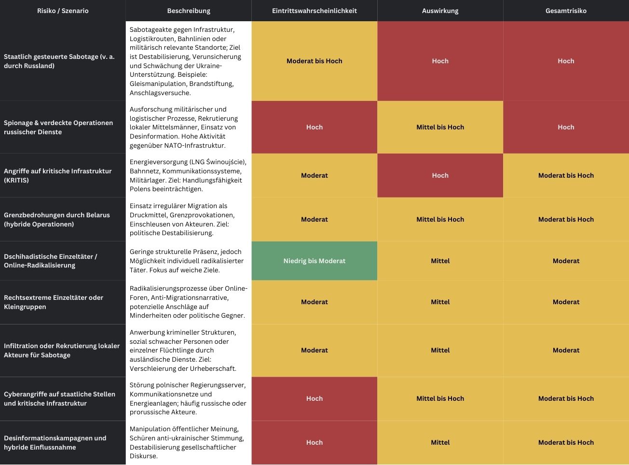Click the green 'Niedrig bis Moderat' cell
The image size is (629, 465).
(x=314, y=261)
